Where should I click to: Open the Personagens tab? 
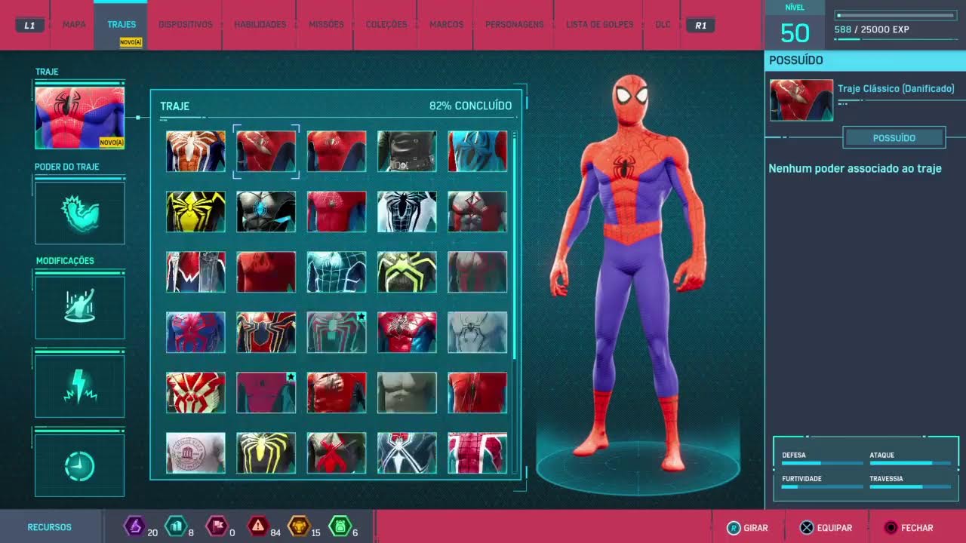[515, 25]
